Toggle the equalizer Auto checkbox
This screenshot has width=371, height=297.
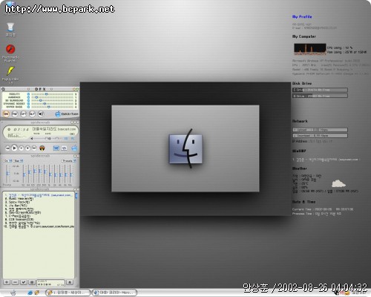tap(19, 161)
